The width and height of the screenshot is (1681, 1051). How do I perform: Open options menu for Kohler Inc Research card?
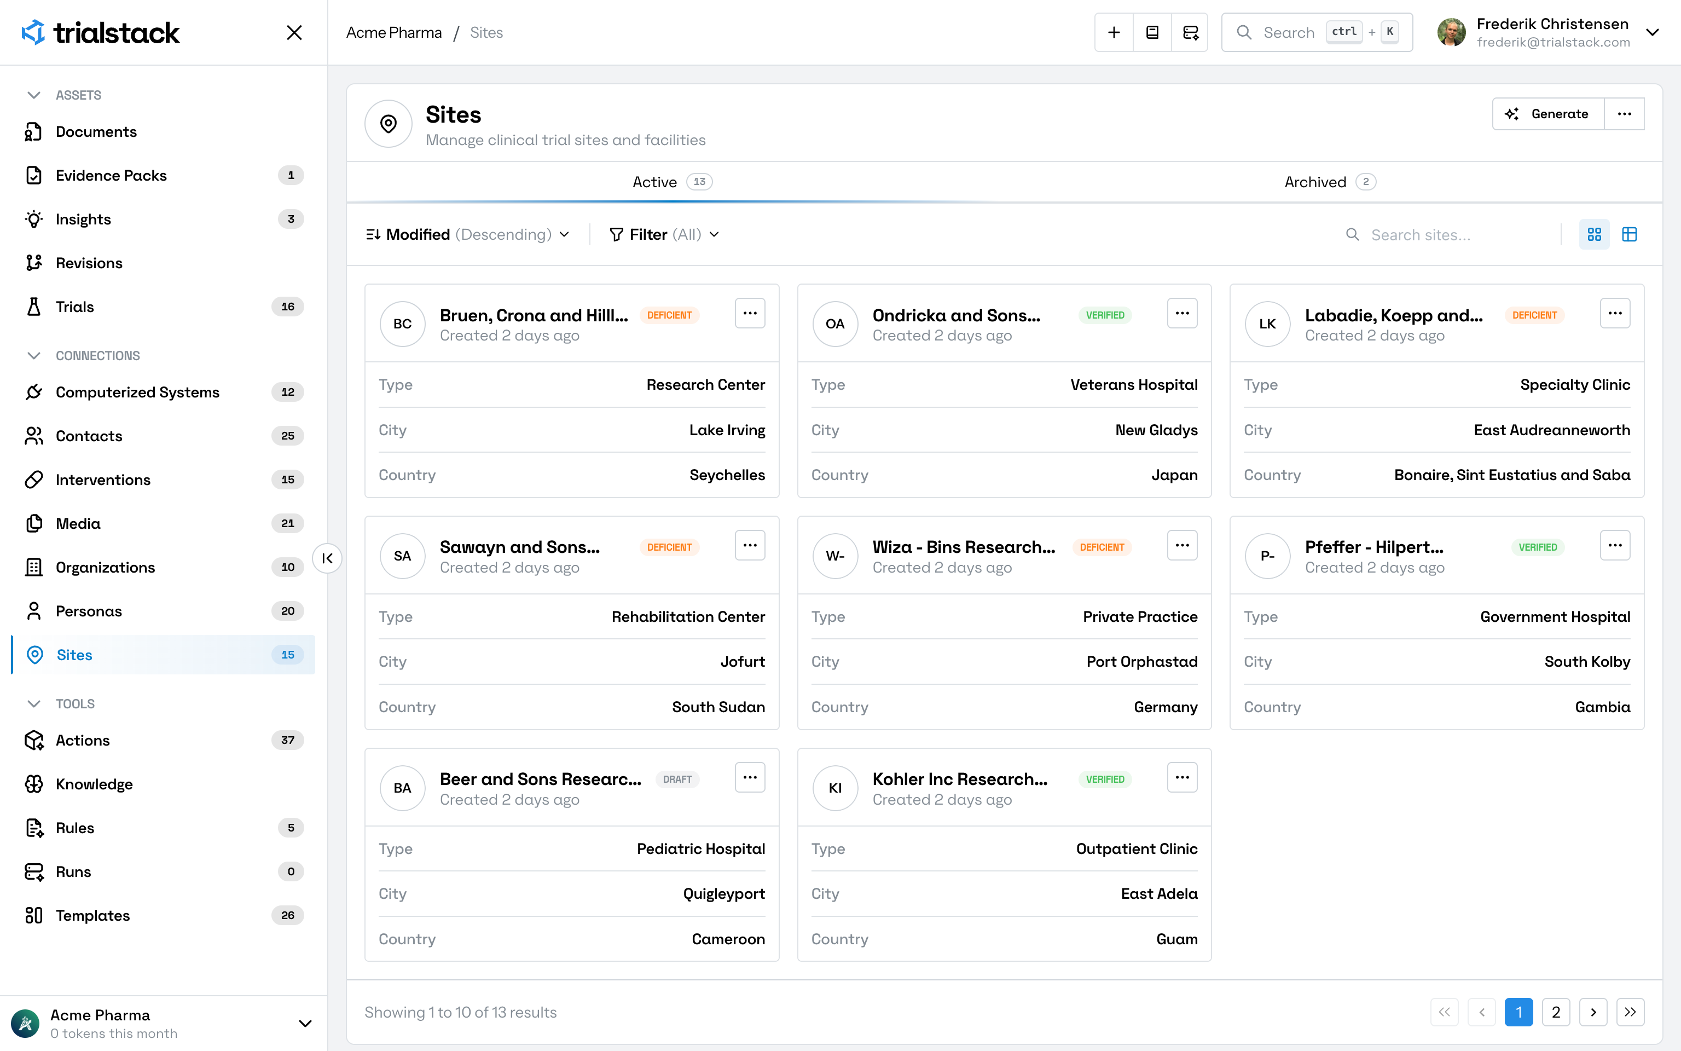(x=1183, y=778)
